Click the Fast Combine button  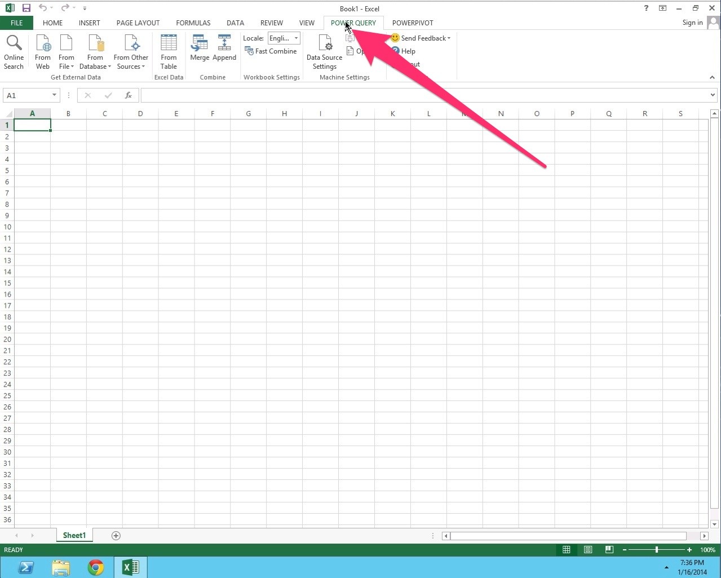pyautogui.click(x=271, y=51)
